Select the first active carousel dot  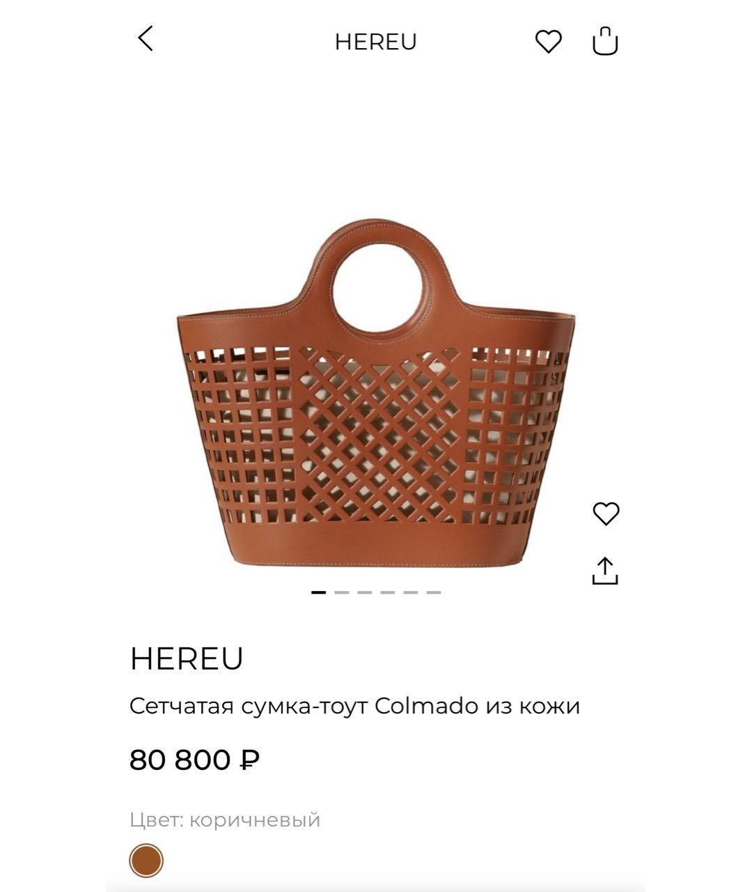tap(318, 592)
